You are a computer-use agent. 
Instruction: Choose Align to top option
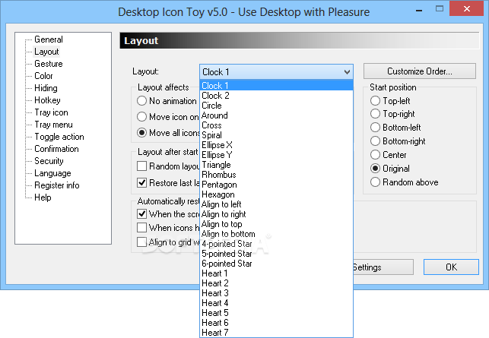(x=276, y=224)
